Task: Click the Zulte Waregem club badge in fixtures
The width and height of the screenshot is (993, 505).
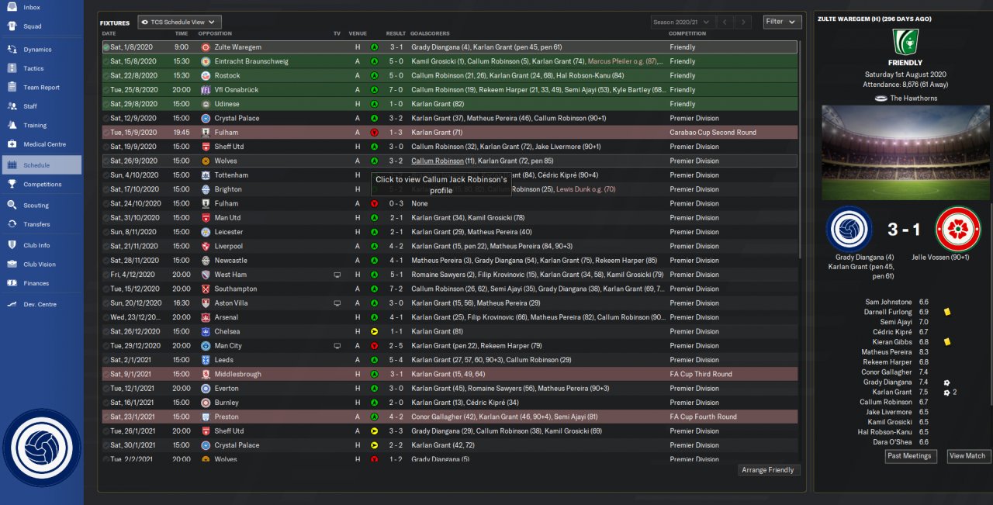Action: [206, 47]
